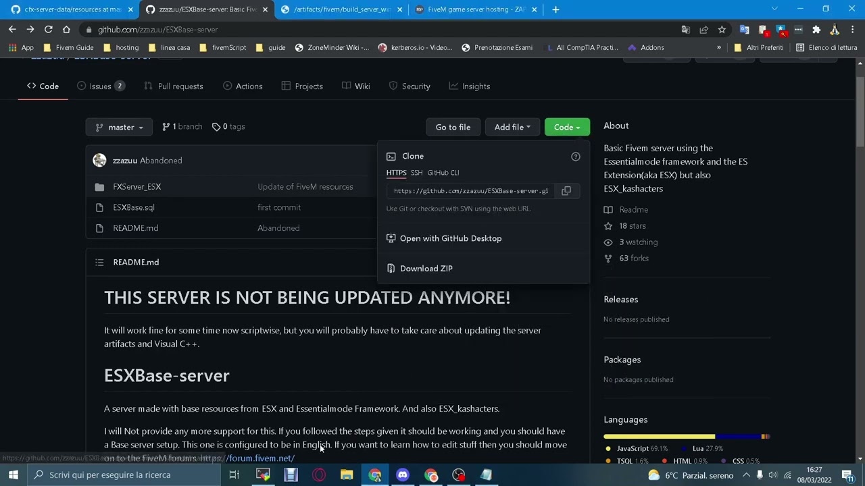
Task: Open File Explorer from the taskbar
Action: tap(347, 475)
